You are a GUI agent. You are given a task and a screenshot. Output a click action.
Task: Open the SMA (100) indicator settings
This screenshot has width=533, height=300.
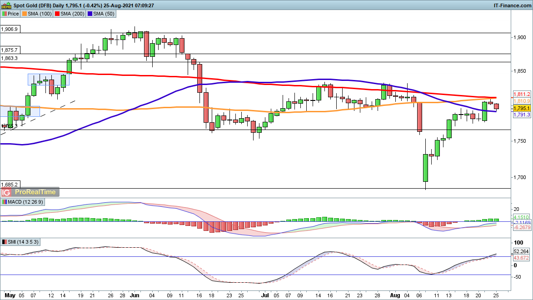click(x=40, y=14)
